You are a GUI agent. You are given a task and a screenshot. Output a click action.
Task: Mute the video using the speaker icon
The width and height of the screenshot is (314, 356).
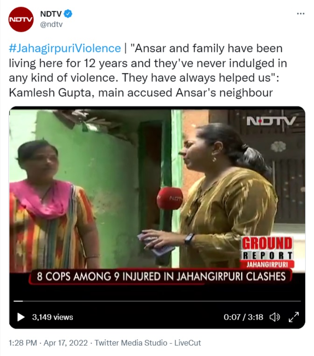(x=274, y=317)
